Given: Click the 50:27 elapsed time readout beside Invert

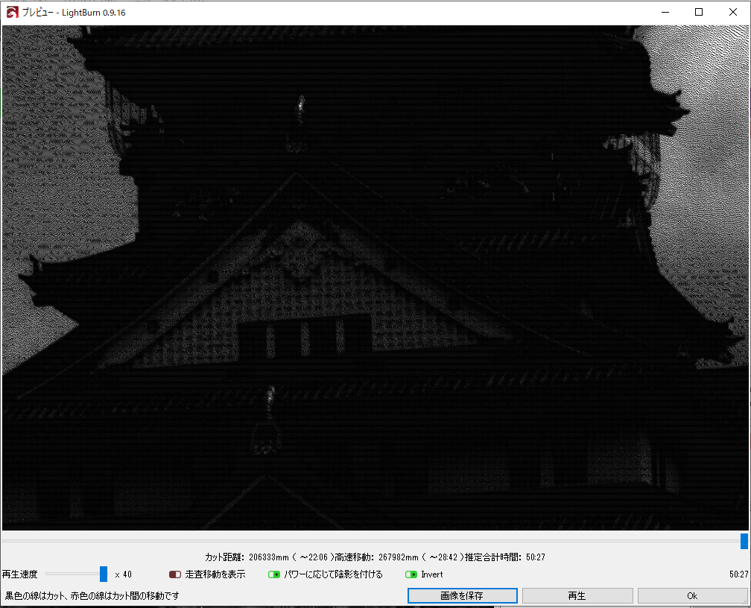Looking at the screenshot, I should 738,574.
